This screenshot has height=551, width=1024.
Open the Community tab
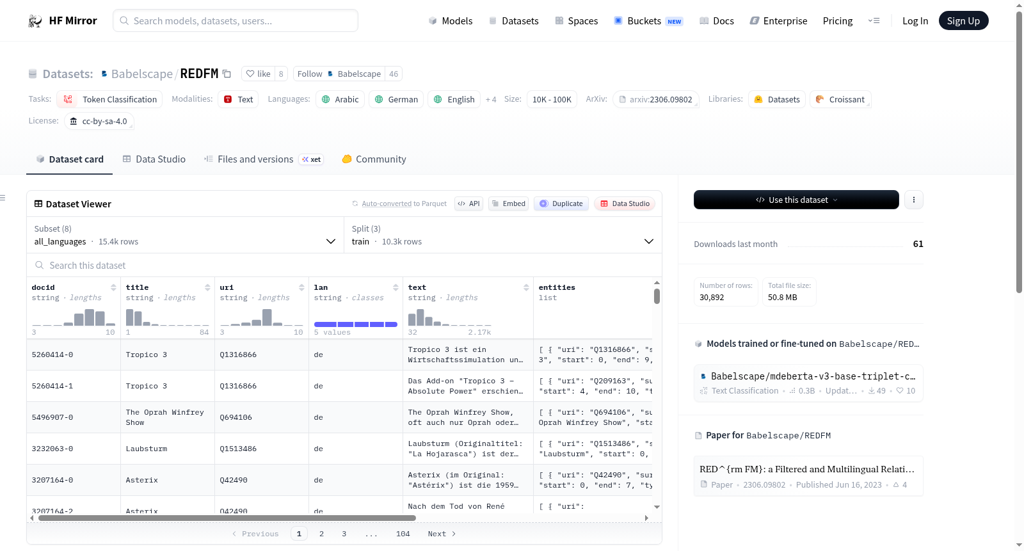click(x=374, y=159)
